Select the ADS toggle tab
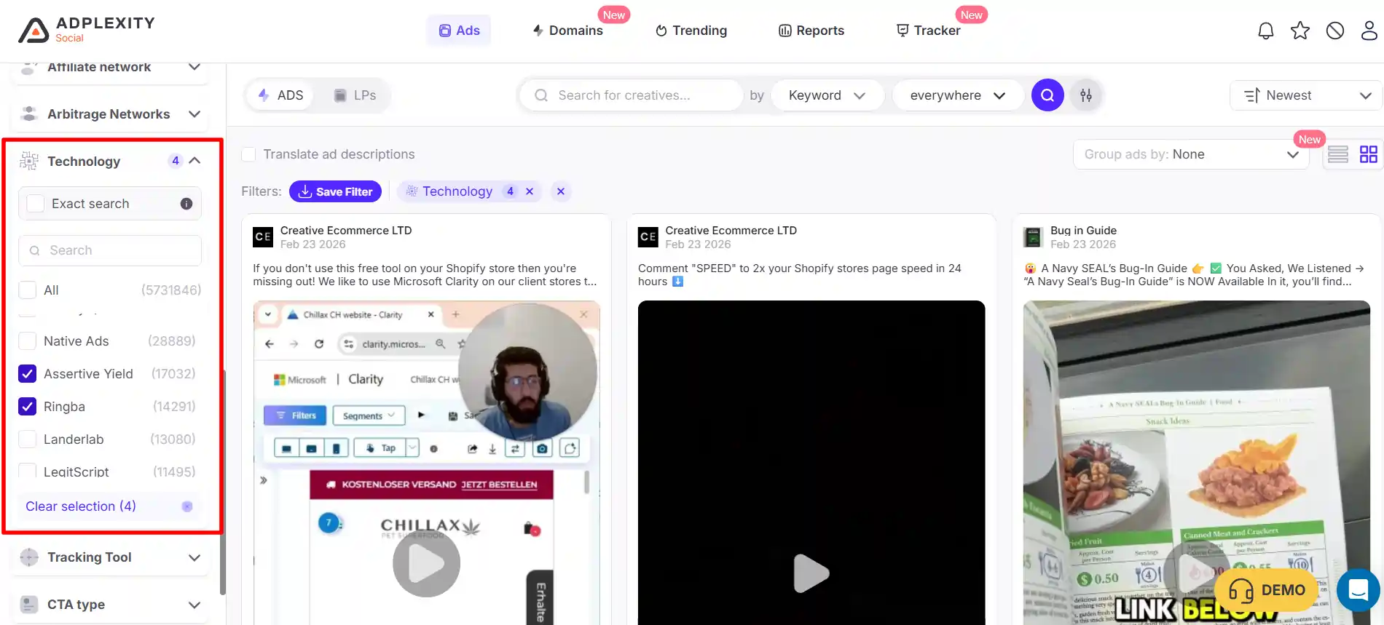1384x625 pixels. [x=281, y=95]
